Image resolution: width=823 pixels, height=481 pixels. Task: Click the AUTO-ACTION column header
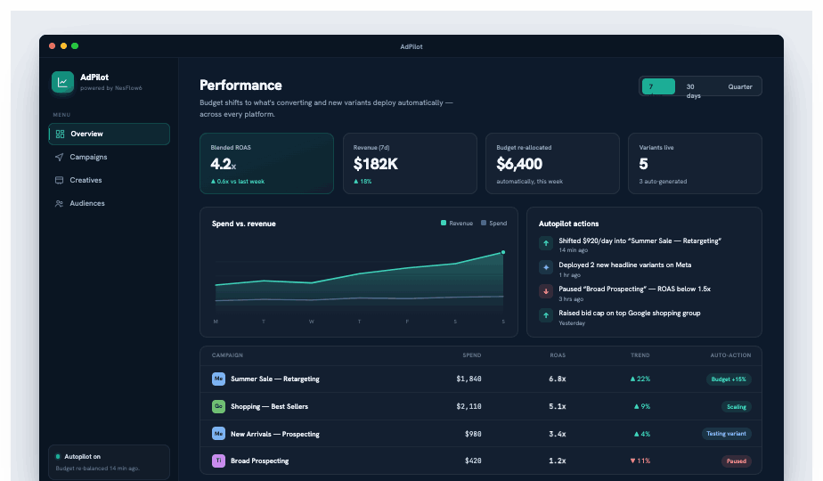730,355
